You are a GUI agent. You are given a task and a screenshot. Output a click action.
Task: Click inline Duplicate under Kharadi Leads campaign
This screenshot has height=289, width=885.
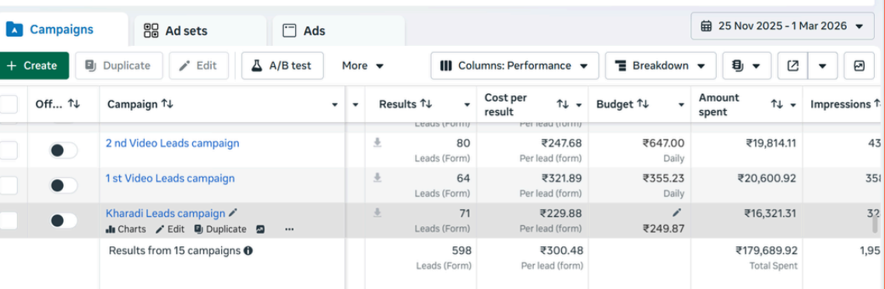(x=220, y=229)
